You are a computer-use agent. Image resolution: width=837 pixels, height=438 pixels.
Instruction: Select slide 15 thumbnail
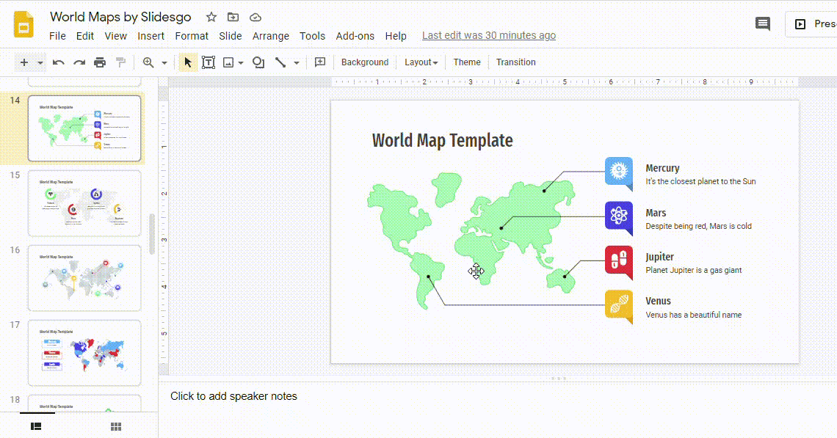84,203
